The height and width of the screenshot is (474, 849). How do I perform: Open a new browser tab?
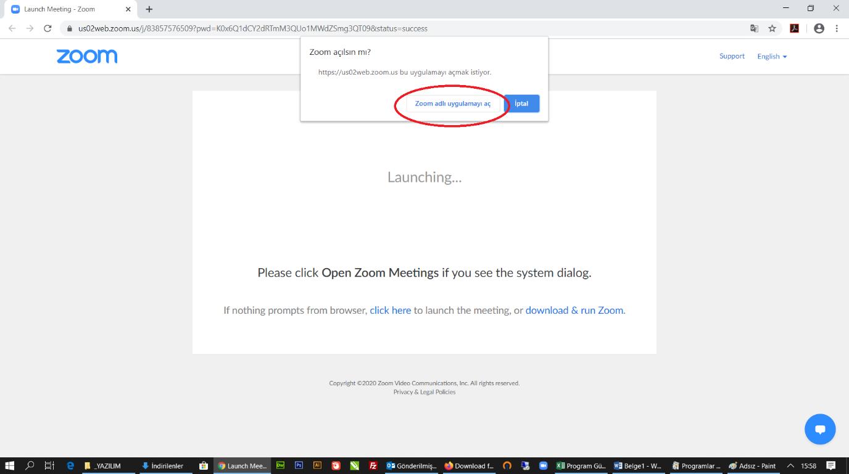click(149, 9)
